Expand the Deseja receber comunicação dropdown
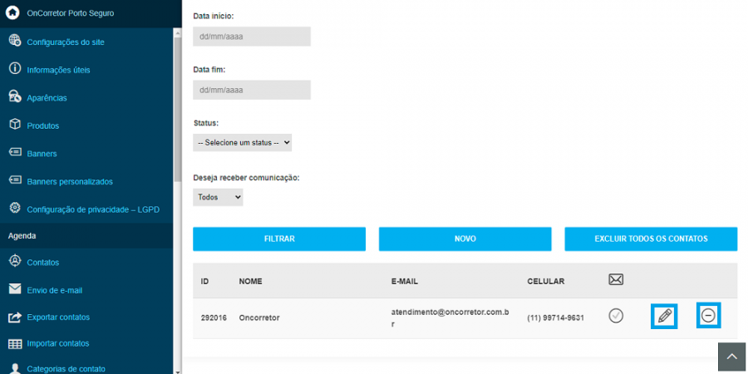748x374 pixels. pyautogui.click(x=218, y=198)
